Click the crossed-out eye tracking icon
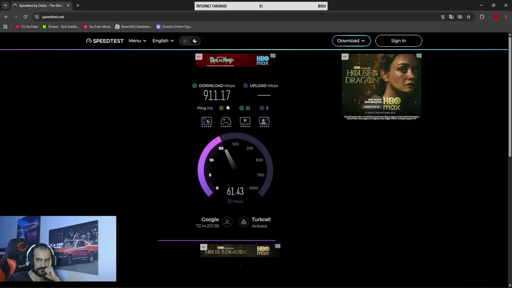 [x=460, y=17]
